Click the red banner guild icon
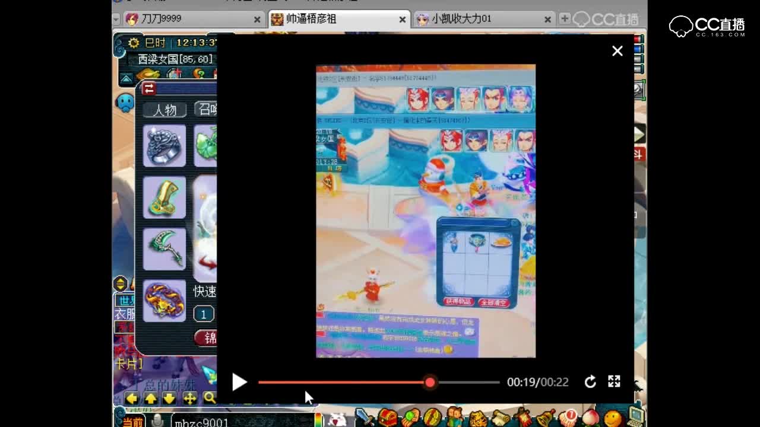This screenshot has height=427, width=760. point(524,418)
